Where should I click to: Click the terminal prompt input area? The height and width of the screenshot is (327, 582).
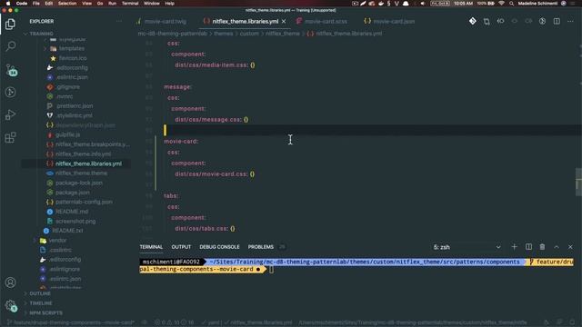[272, 270]
